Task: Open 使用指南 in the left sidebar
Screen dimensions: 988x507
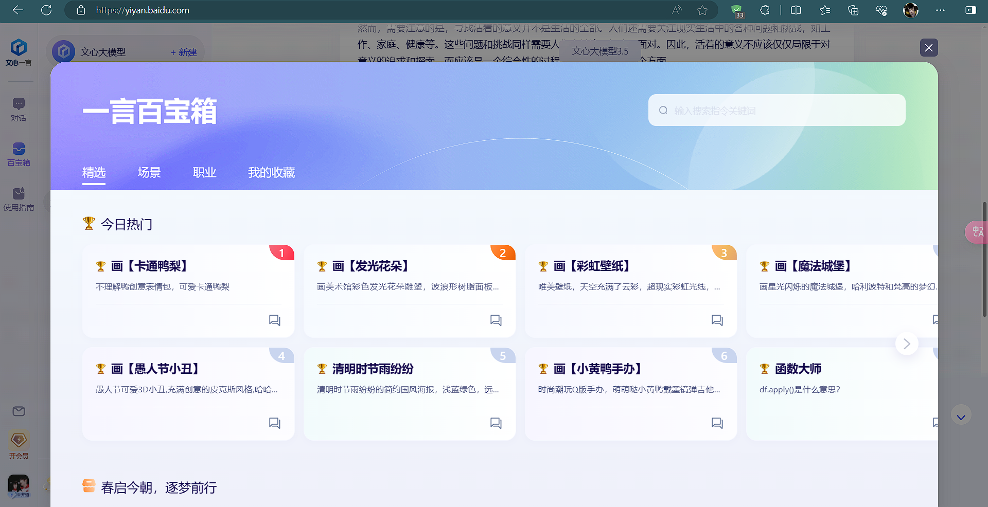Action: coord(19,200)
